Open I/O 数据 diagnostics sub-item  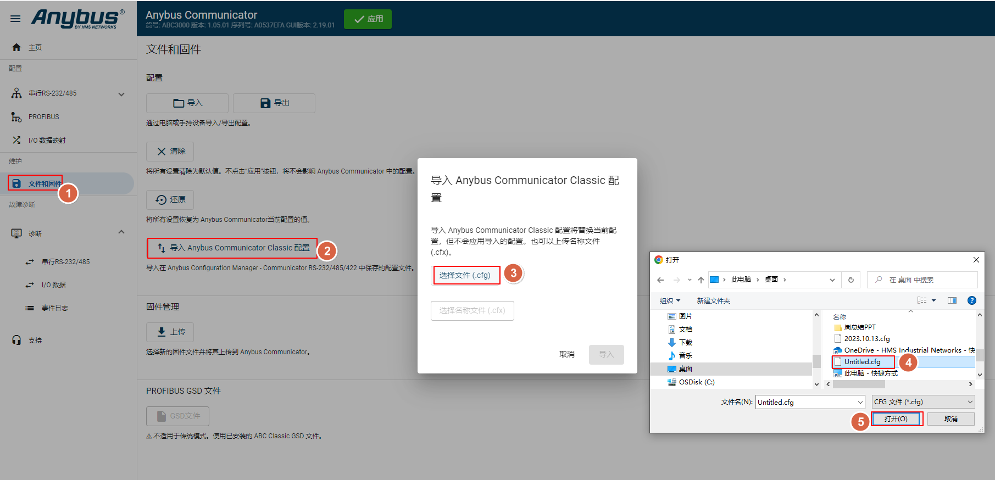coord(54,285)
